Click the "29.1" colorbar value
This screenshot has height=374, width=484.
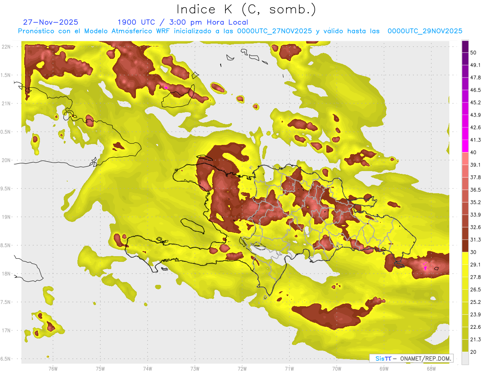(x=476, y=265)
